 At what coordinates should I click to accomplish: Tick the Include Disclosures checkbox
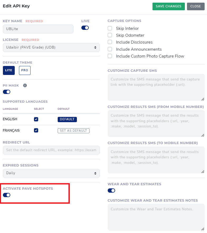point(110,42)
